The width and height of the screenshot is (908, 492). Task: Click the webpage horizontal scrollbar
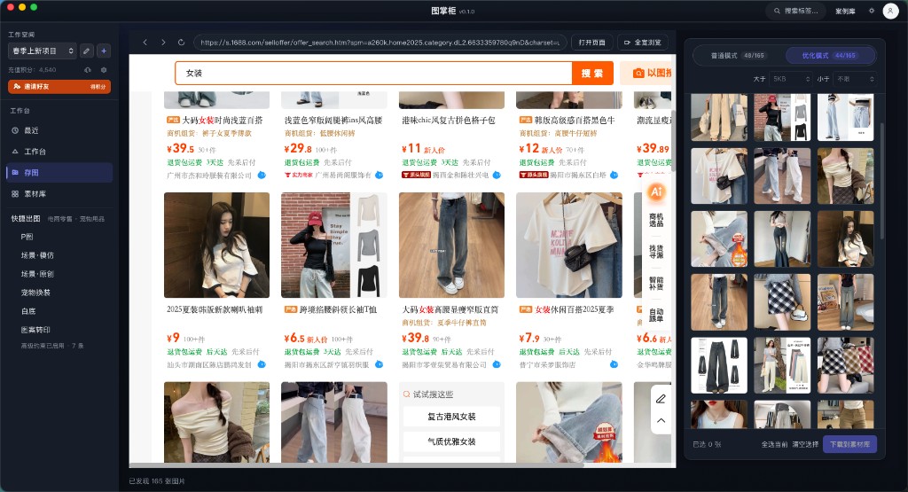356,465
